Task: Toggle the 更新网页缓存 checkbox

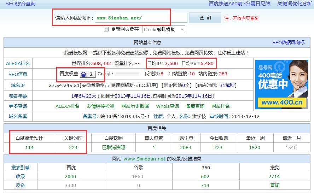Action: pyautogui.click(x=106, y=29)
